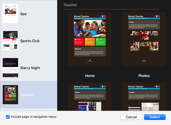This screenshot has height=125, width=171.
Task: Uncheck Include page in navigation menu
Action: click(x=8, y=117)
